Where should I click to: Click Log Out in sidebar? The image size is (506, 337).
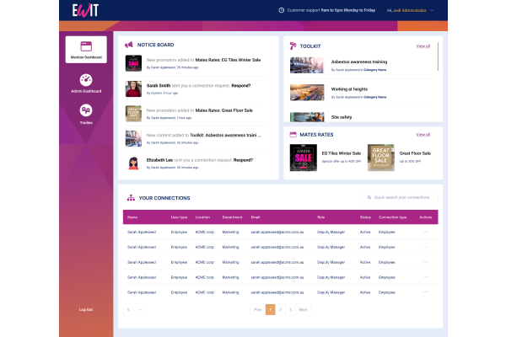tap(86, 309)
